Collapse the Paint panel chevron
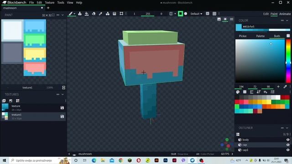 pyautogui.click(x=63, y=15)
